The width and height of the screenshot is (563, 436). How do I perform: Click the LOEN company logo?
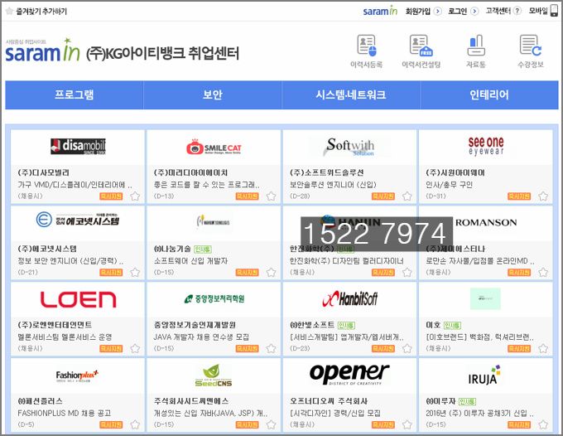pos(78,299)
